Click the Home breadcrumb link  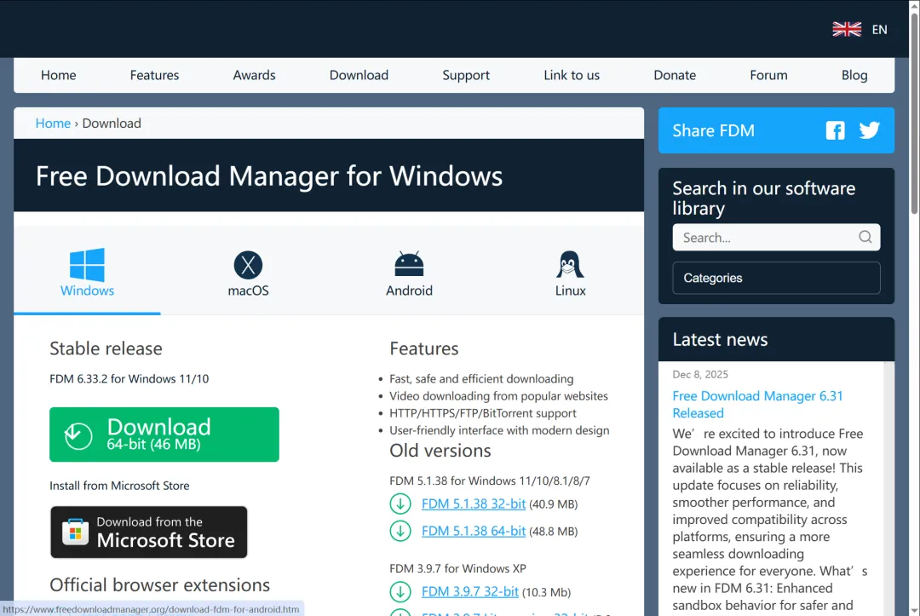(53, 124)
